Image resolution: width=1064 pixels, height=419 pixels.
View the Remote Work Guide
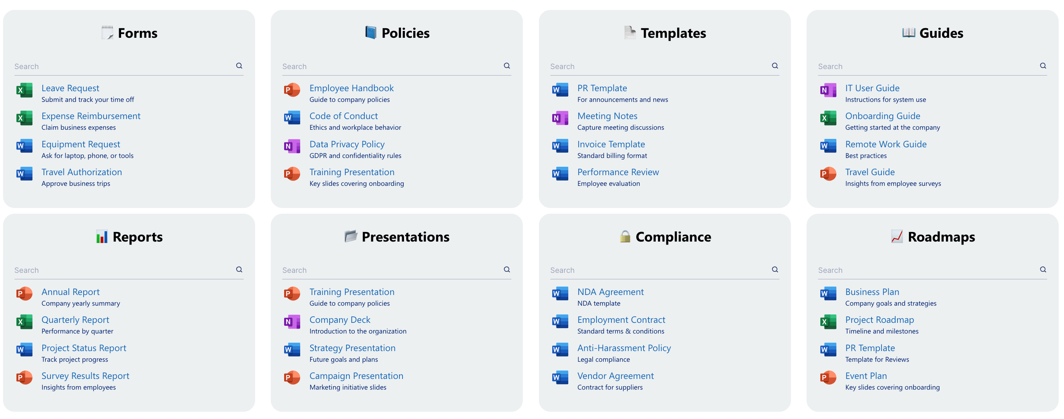tap(886, 144)
